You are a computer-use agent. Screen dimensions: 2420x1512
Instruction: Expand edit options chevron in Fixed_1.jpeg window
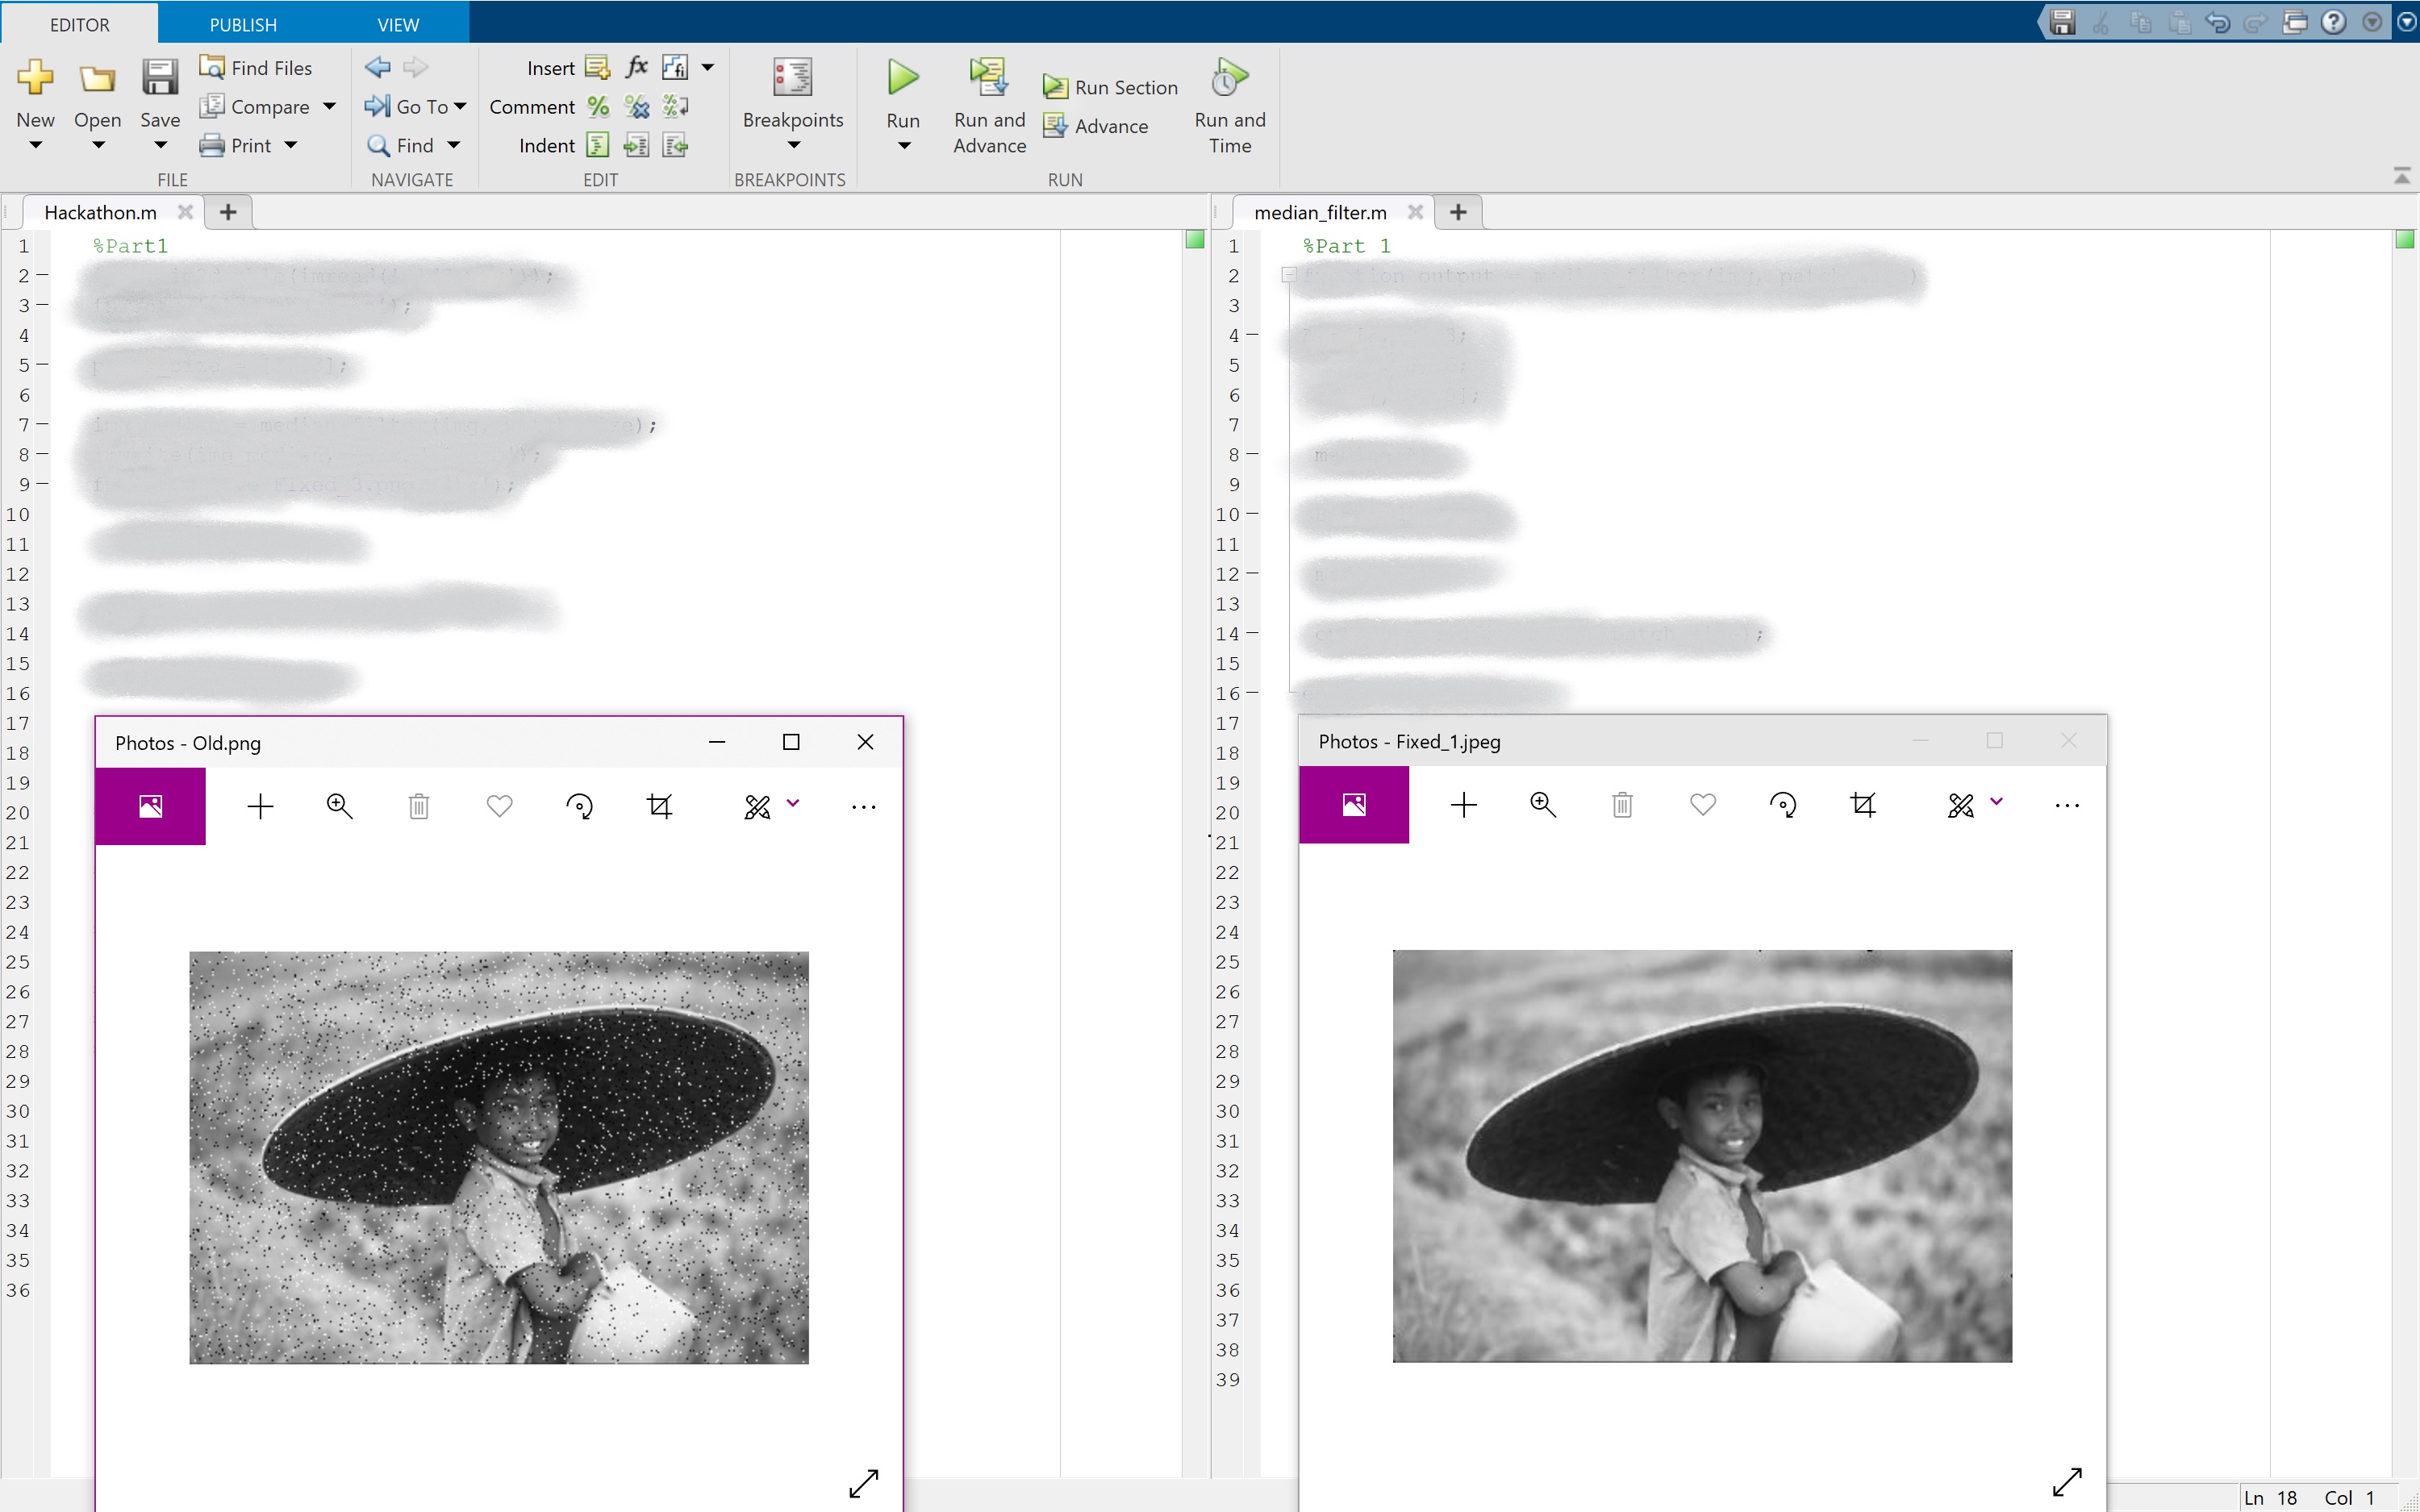coord(1996,801)
